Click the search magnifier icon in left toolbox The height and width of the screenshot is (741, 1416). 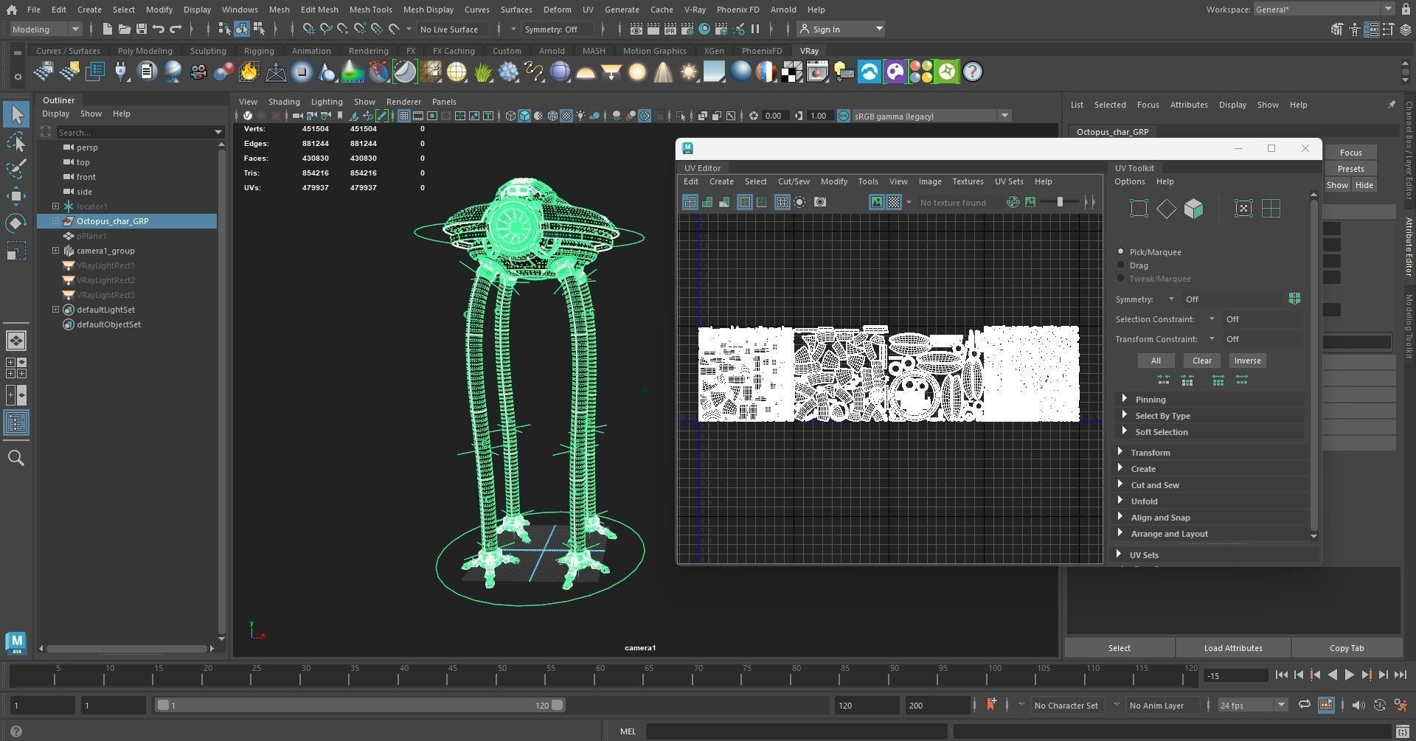pyautogui.click(x=15, y=458)
